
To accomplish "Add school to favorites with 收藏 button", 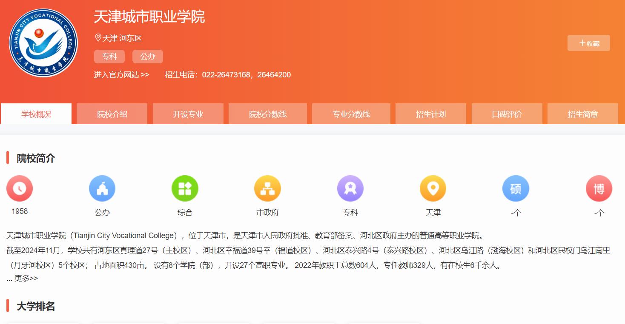I will [x=588, y=43].
